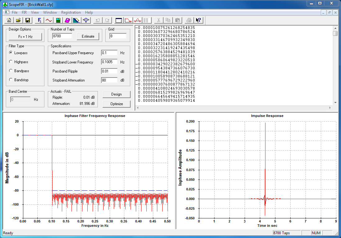Open the FIR menu
The width and height of the screenshot is (341, 238).
tap(24, 12)
